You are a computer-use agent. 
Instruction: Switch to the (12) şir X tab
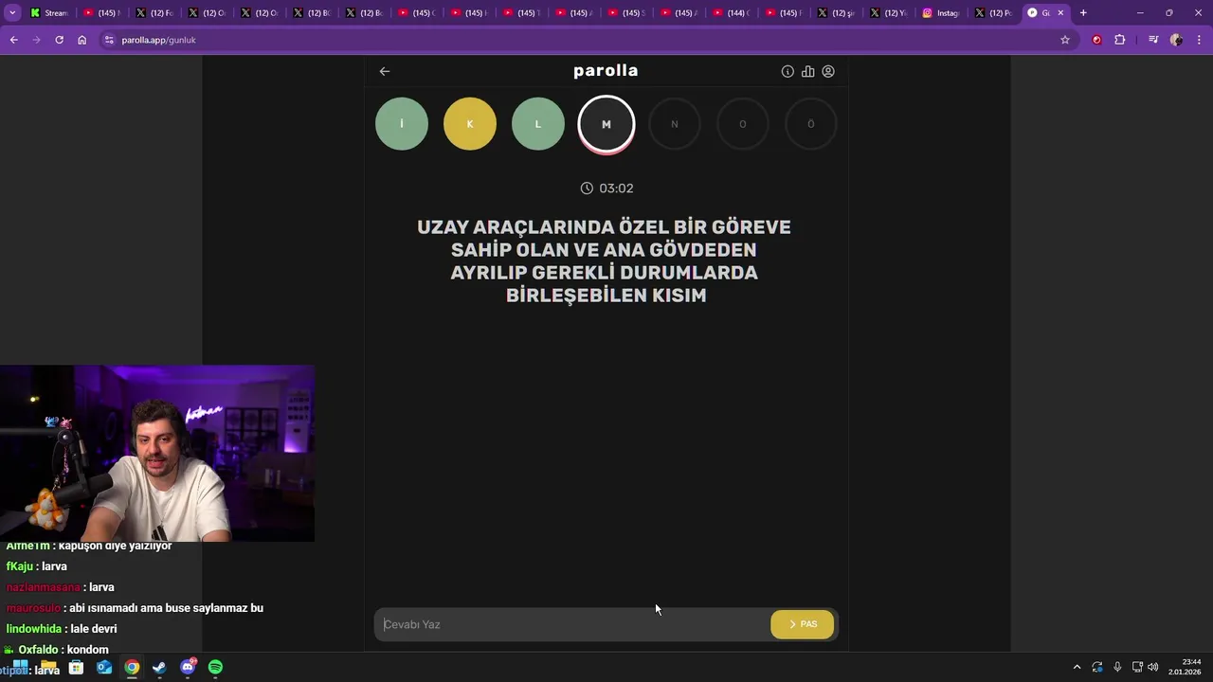pos(835,13)
